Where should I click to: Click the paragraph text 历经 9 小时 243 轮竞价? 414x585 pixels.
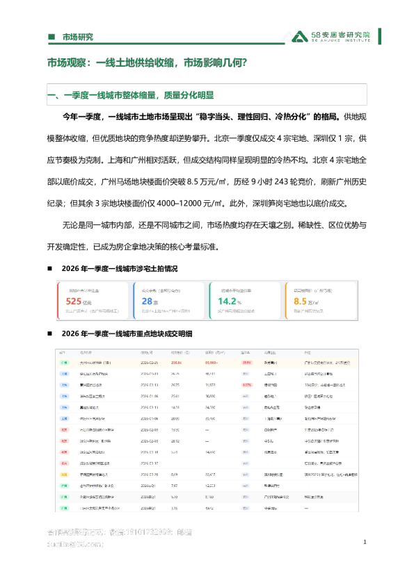pyautogui.click(x=273, y=182)
